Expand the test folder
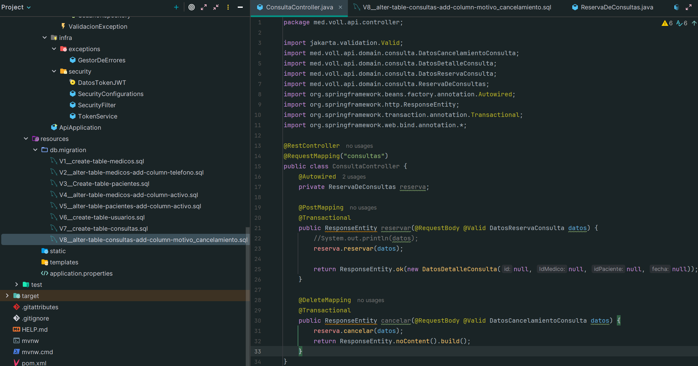This screenshot has height=366, width=698. [x=17, y=285]
